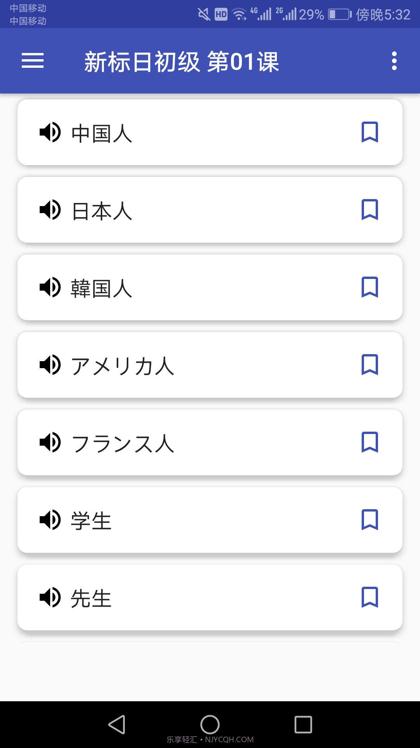Bookmark the word 学生
Screen dimensions: 420x748
point(369,520)
